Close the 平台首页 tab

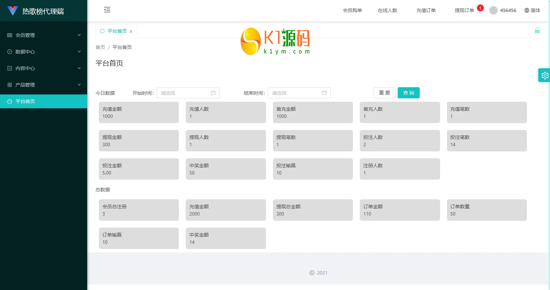click(x=131, y=31)
